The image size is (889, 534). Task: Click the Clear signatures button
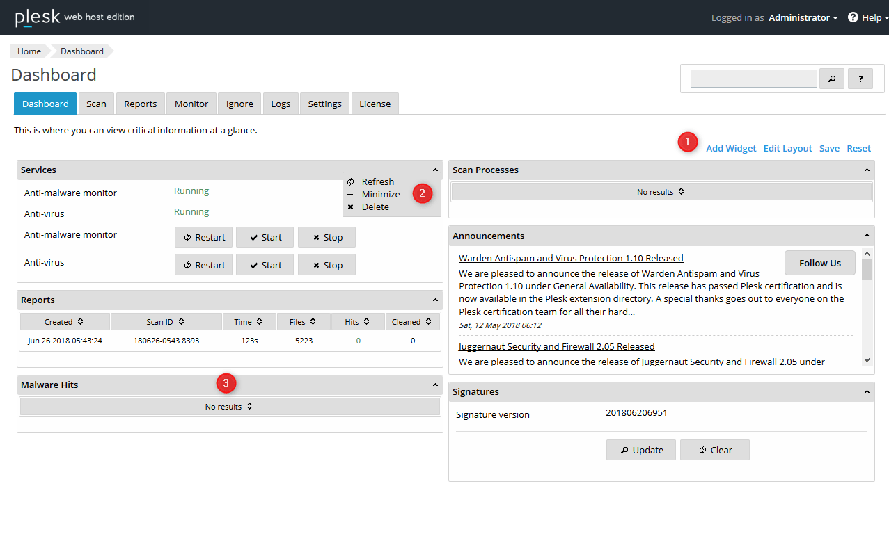715,450
